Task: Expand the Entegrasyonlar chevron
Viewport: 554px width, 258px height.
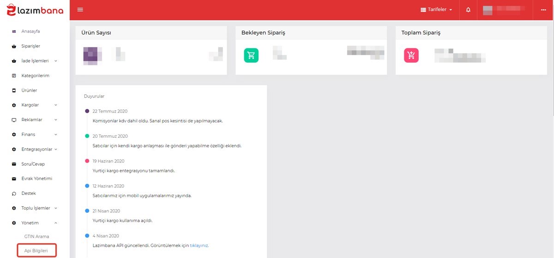Action: coord(56,149)
